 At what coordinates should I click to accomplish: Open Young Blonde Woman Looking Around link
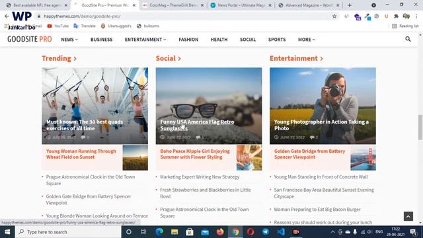(97, 216)
